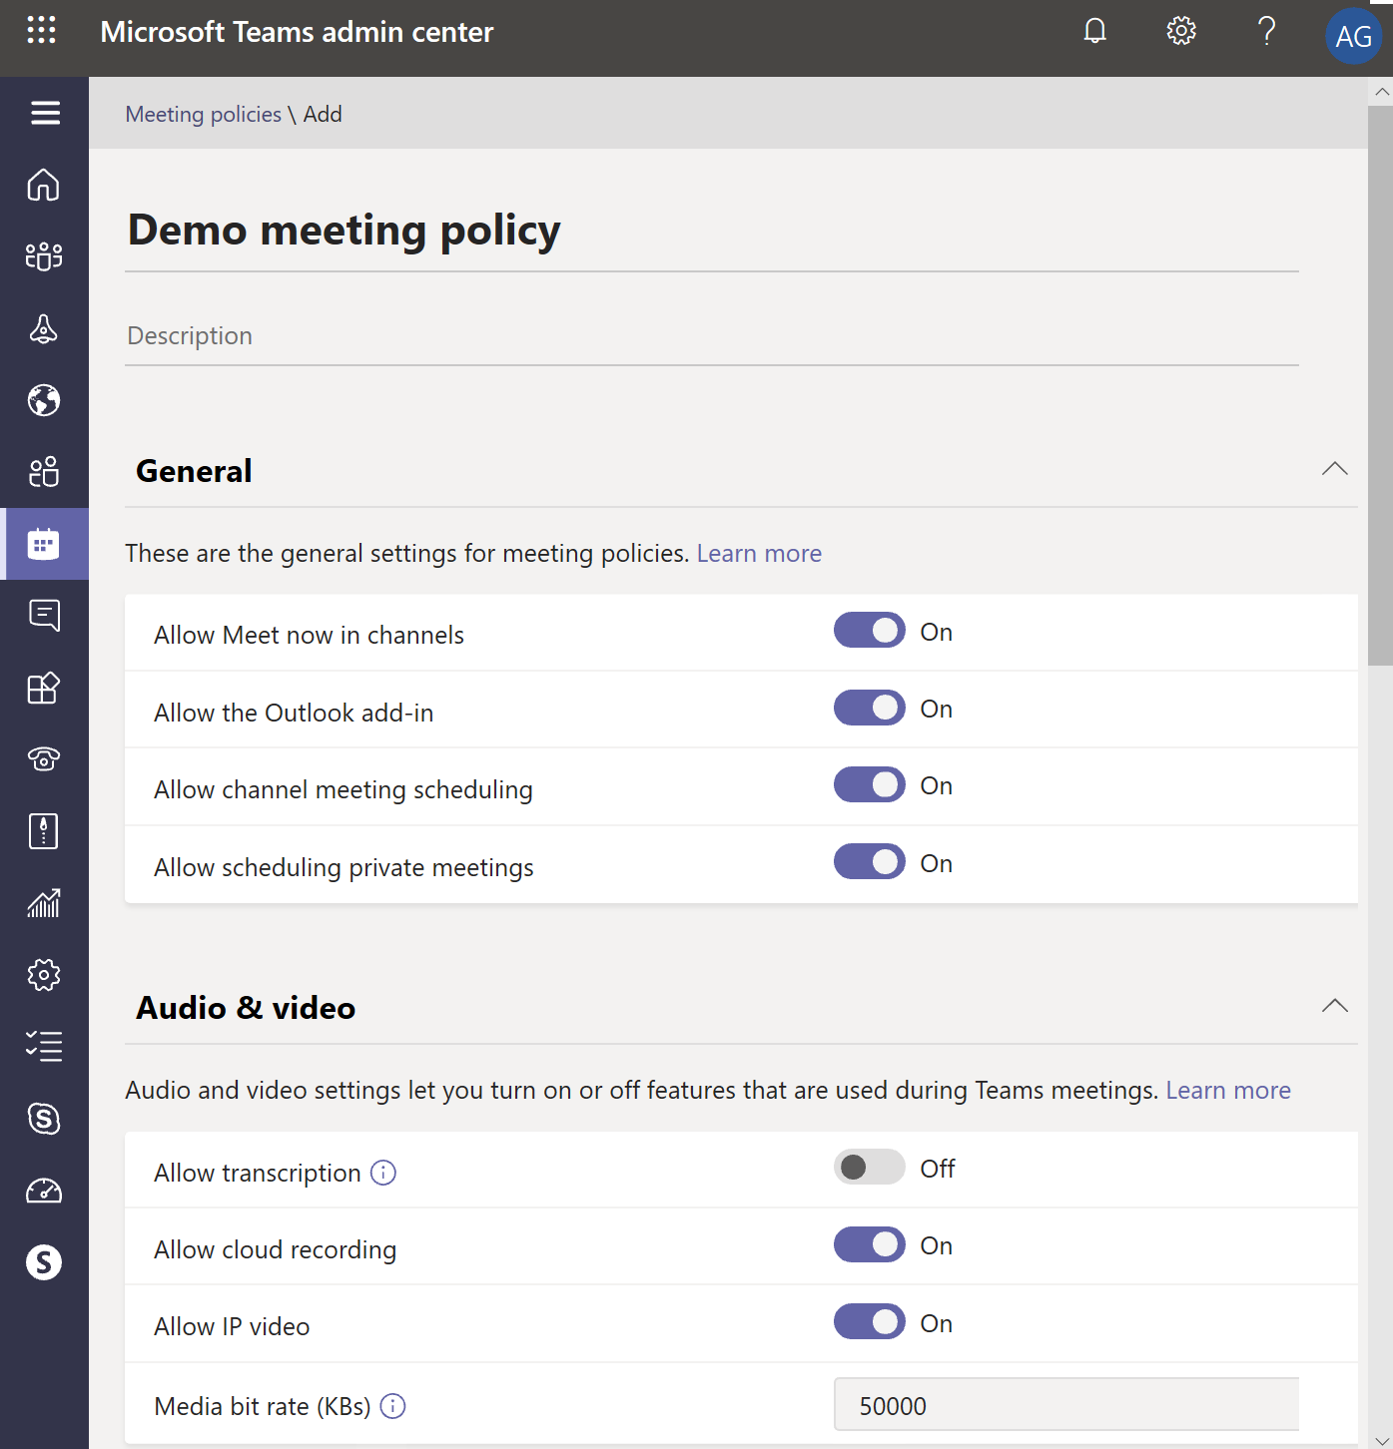
Task: Turn off Allow Meet now in channels
Action: (870, 631)
